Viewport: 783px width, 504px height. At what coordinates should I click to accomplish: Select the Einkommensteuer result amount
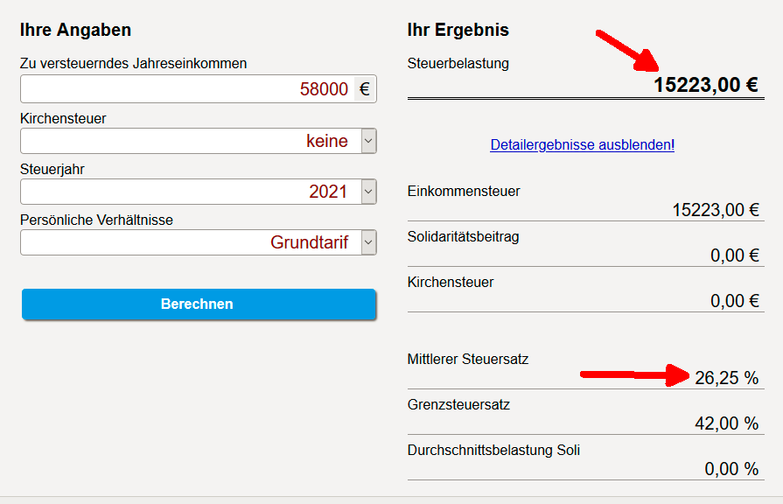715,210
